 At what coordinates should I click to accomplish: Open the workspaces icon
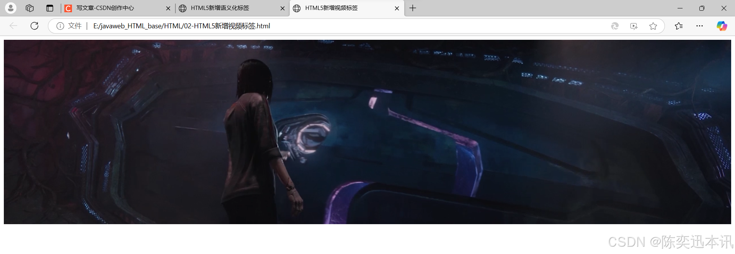point(30,8)
